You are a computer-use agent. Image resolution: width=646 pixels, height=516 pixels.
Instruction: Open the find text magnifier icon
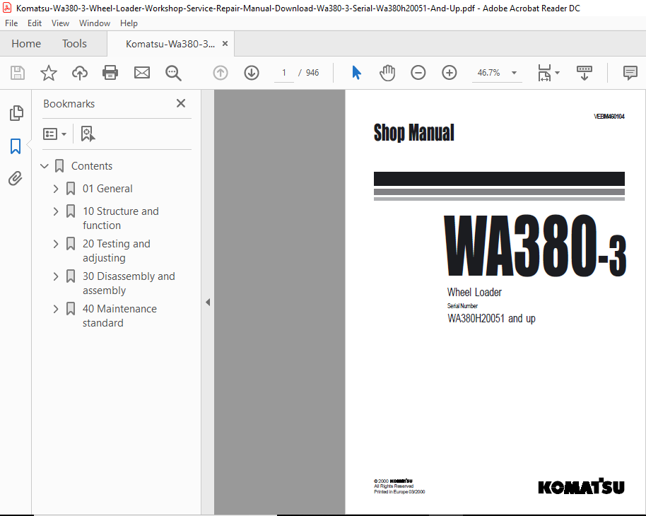pos(173,73)
